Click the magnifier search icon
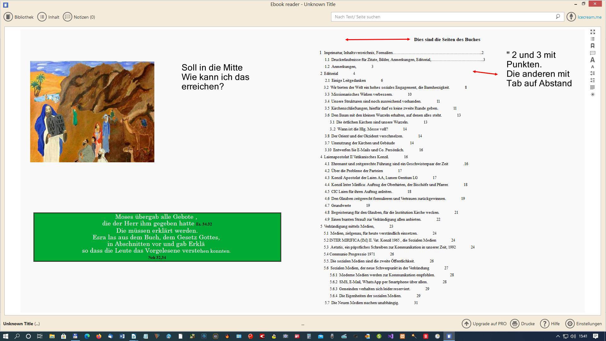The height and width of the screenshot is (341, 606). (x=558, y=17)
